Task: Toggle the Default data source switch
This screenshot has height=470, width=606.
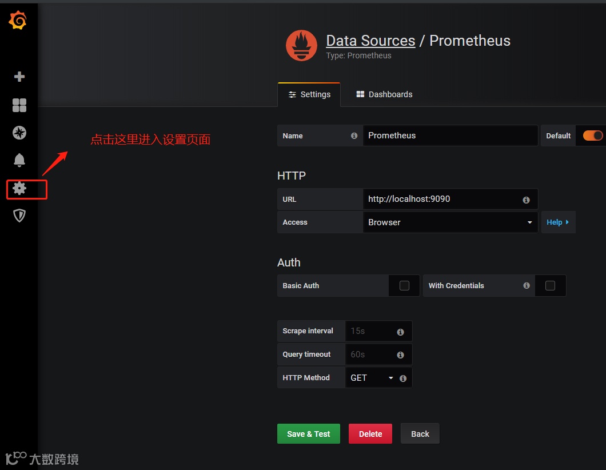Action: point(593,136)
